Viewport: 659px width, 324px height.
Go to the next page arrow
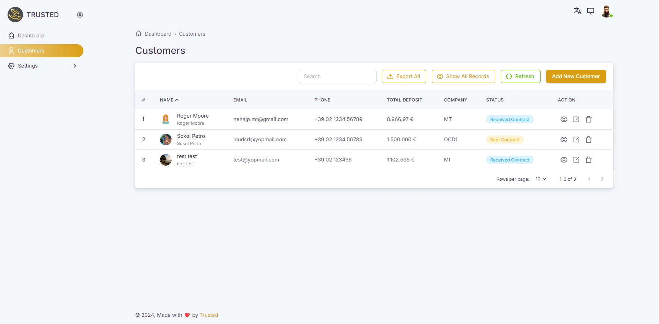602,179
